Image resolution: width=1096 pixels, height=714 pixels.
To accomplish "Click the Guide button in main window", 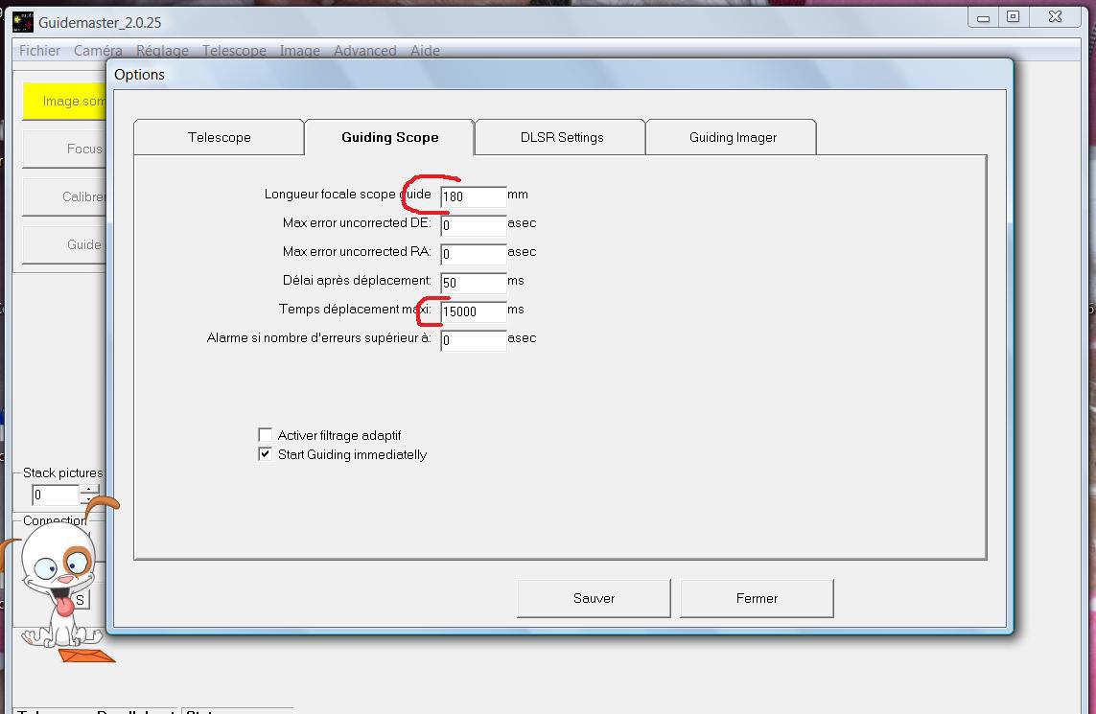I will pyautogui.click(x=64, y=244).
